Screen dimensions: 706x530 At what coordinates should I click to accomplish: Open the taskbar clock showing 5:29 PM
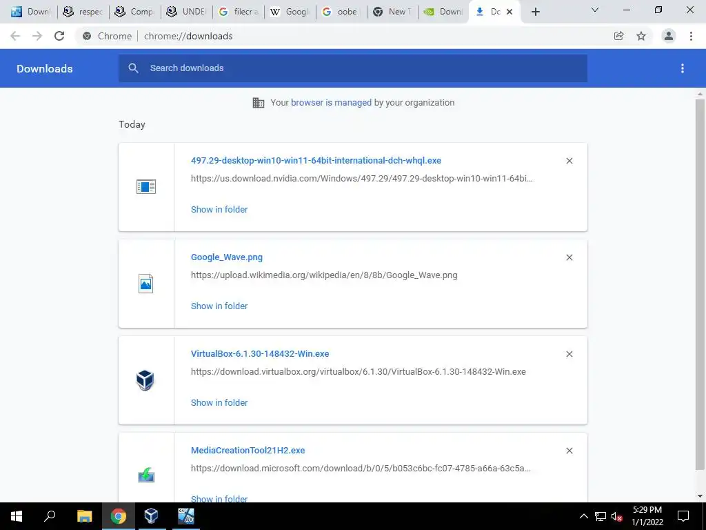[x=647, y=516]
